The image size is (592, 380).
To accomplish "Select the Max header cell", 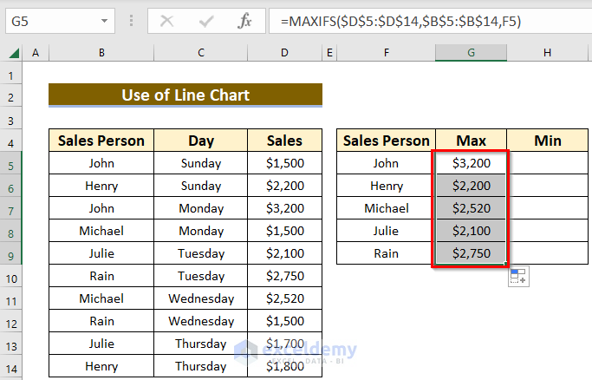I will (471, 141).
